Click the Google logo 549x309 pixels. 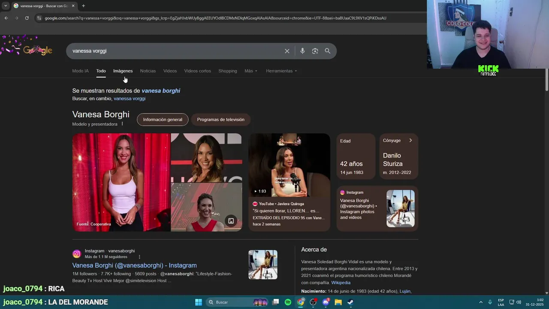pyautogui.click(x=38, y=50)
